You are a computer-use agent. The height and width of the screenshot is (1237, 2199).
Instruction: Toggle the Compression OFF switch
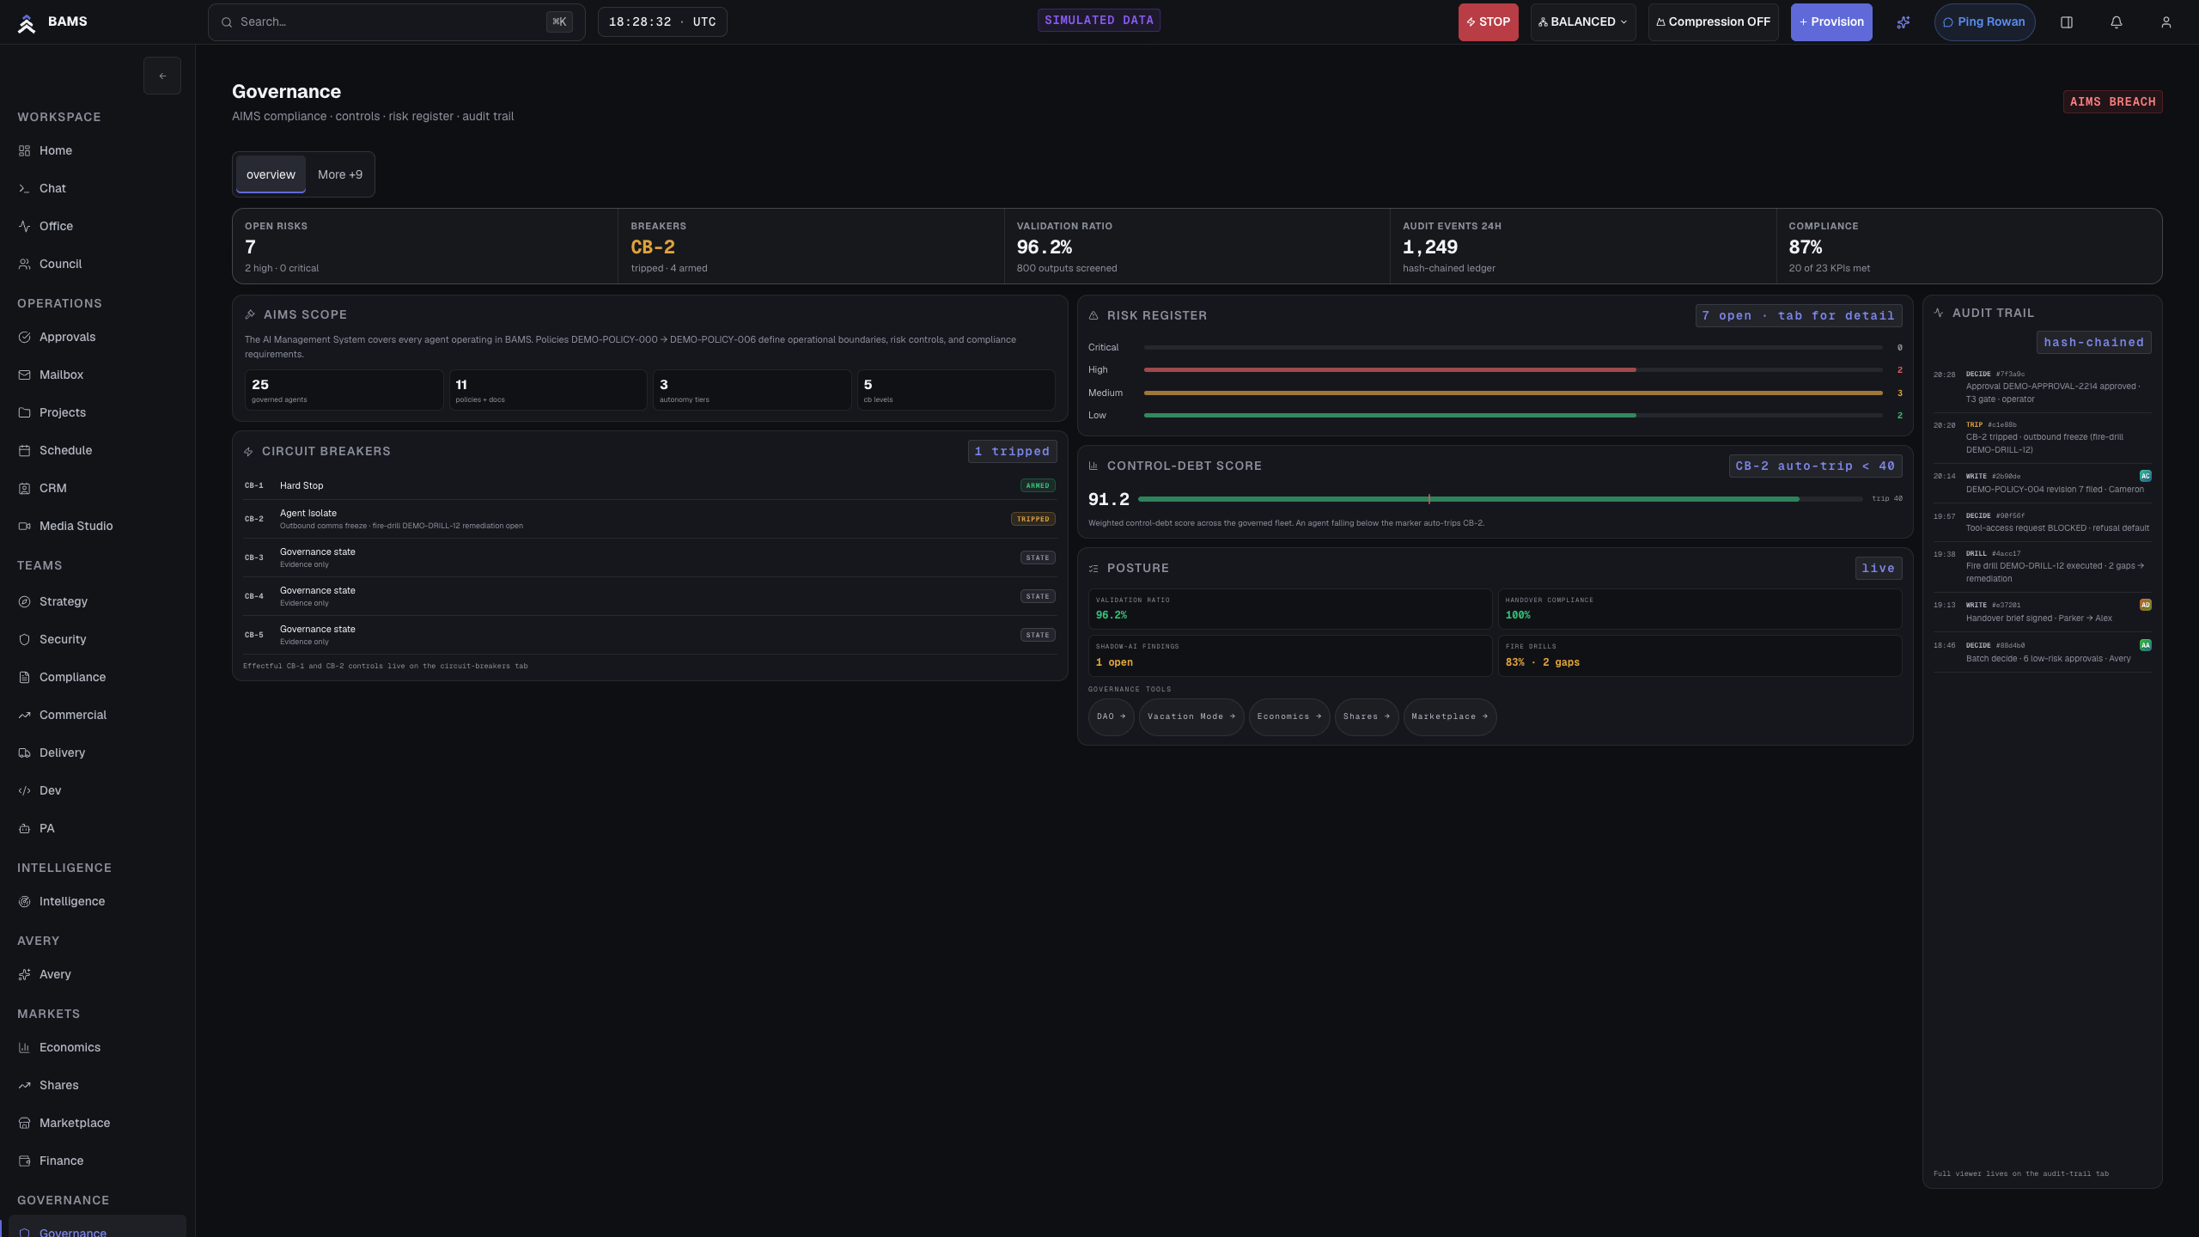(x=1713, y=22)
